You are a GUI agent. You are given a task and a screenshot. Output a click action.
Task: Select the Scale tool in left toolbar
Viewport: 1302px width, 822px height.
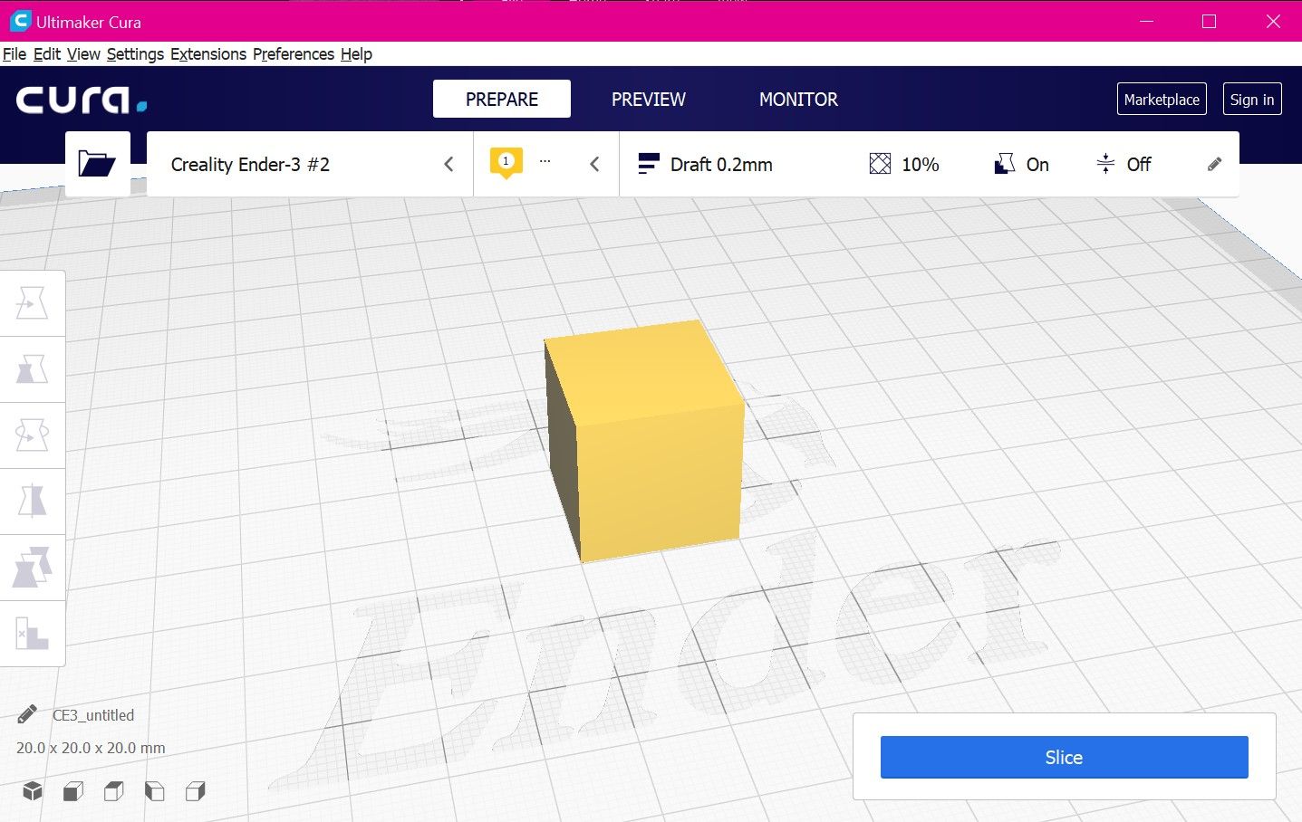click(x=32, y=369)
